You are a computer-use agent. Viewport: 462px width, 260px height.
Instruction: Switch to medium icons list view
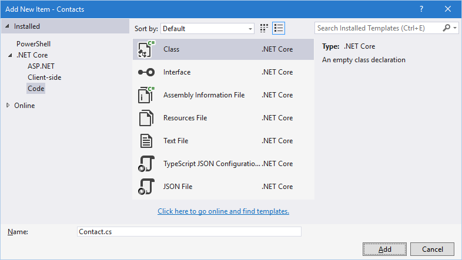tap(279, 28)
